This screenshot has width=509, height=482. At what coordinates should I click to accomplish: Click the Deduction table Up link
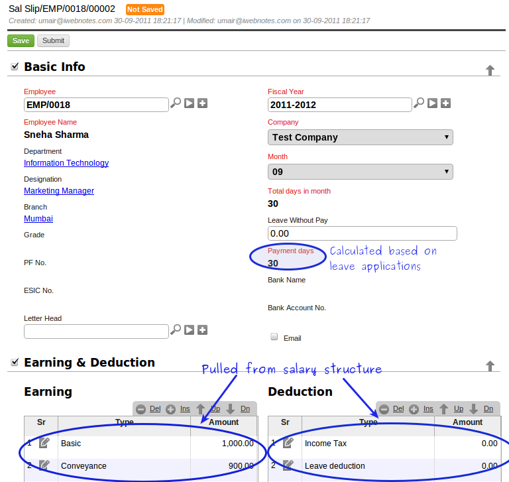pyautogui.click(x=459, y=408)
